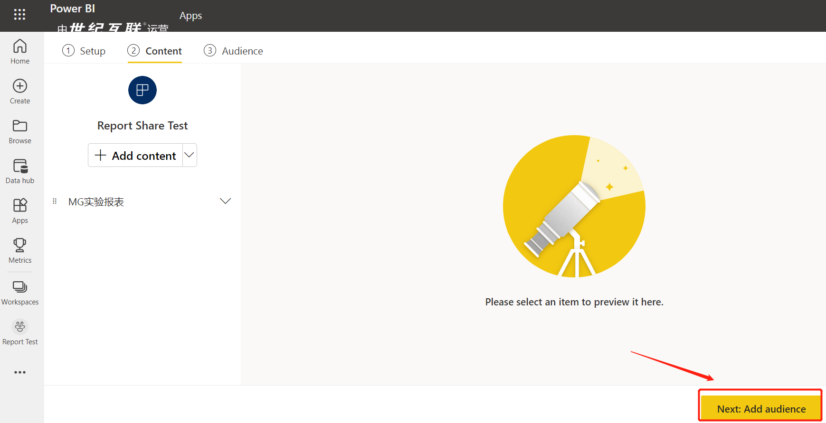The width and height of the screenshot is (826, 423).
Task: Click the Report Share Test app logo
Action: [x=142, y=90]
